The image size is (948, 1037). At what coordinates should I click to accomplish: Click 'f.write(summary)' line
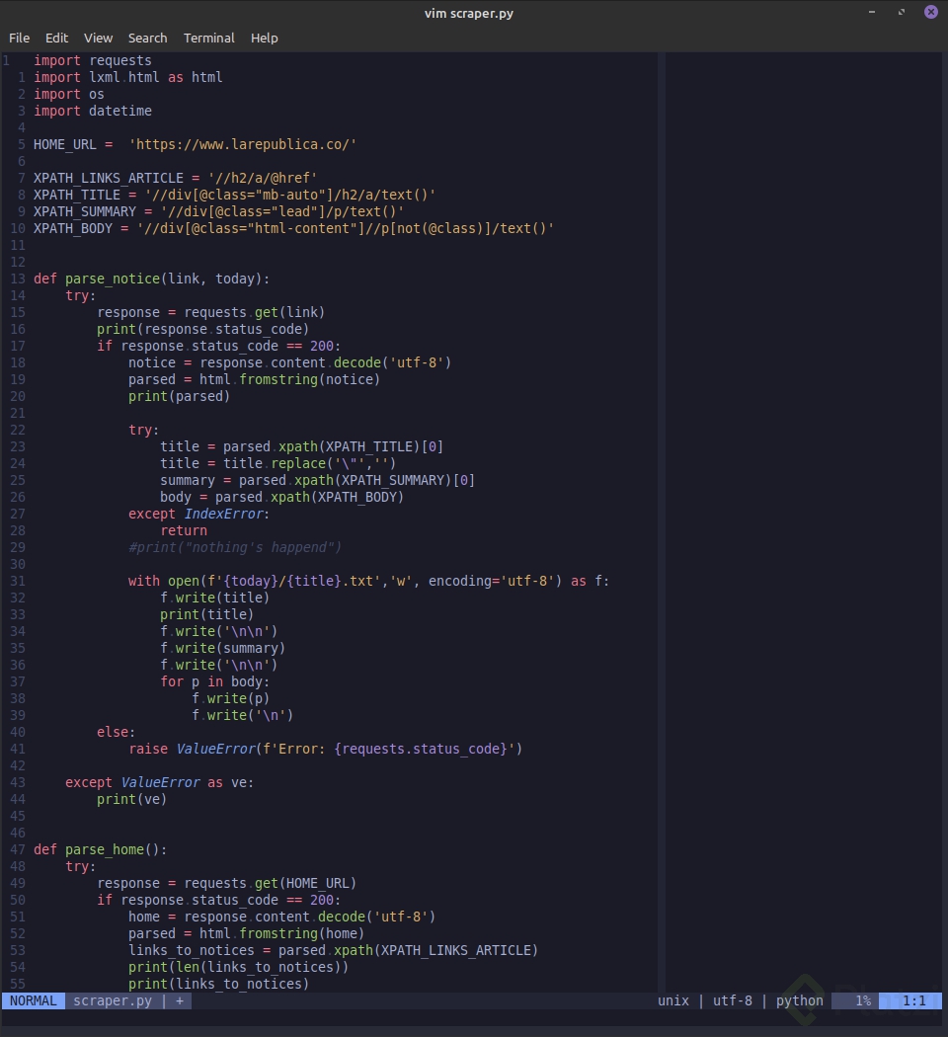point(223,649)
